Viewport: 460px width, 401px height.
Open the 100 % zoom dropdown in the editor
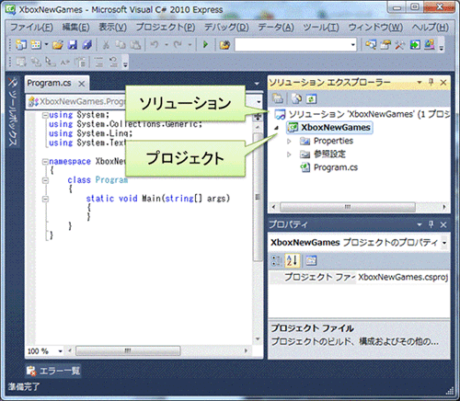point(60,351)
